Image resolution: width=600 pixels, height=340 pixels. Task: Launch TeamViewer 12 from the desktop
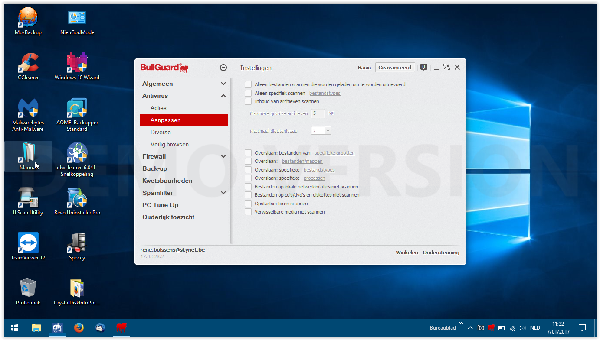(28, 247)
